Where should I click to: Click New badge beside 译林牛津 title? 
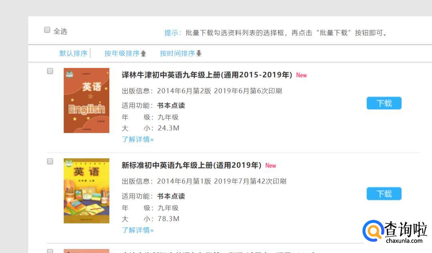302,75
